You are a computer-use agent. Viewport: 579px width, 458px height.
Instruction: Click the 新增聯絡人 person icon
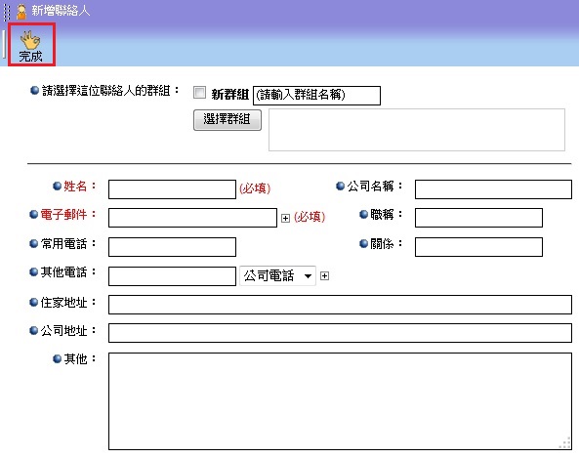pyautogui.click(x=21, y=12)
